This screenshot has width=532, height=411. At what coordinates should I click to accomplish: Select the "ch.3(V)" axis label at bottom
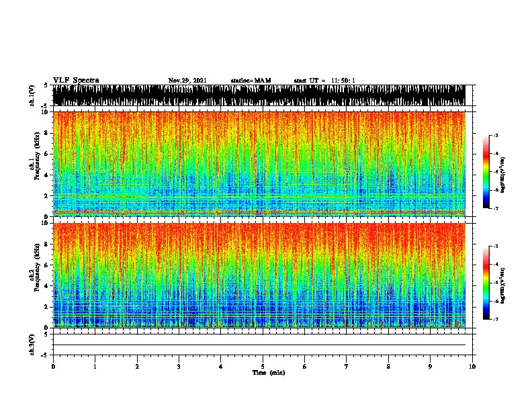(x=32, y=345)
